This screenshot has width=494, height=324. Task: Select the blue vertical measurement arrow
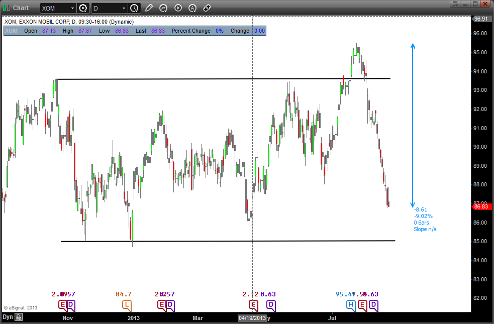click(x=413, y=125)
